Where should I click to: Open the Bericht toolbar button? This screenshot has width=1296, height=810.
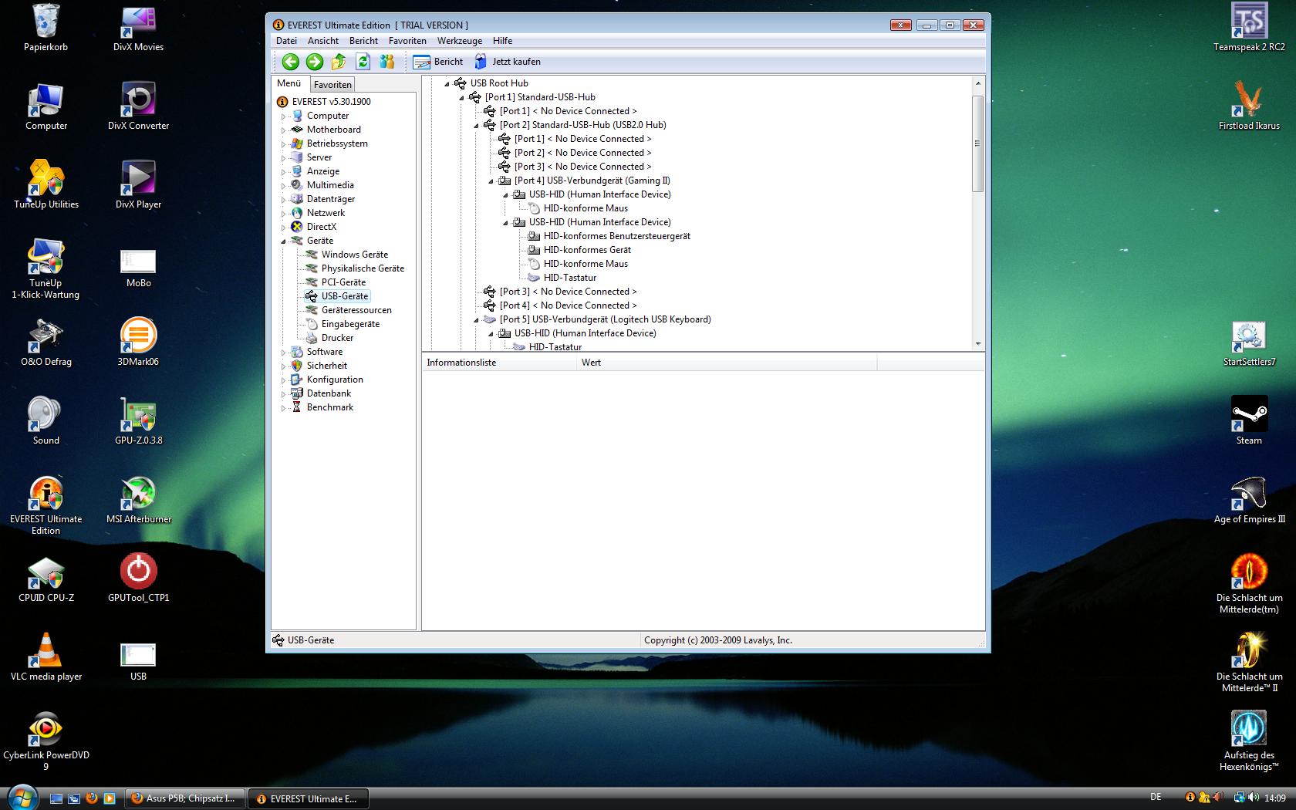pos(438,62)
